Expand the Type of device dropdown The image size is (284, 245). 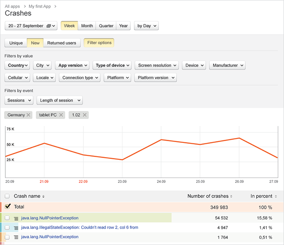[x=113, y=65]
